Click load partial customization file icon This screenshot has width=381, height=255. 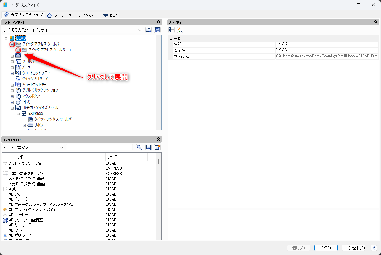click(149, 30)
